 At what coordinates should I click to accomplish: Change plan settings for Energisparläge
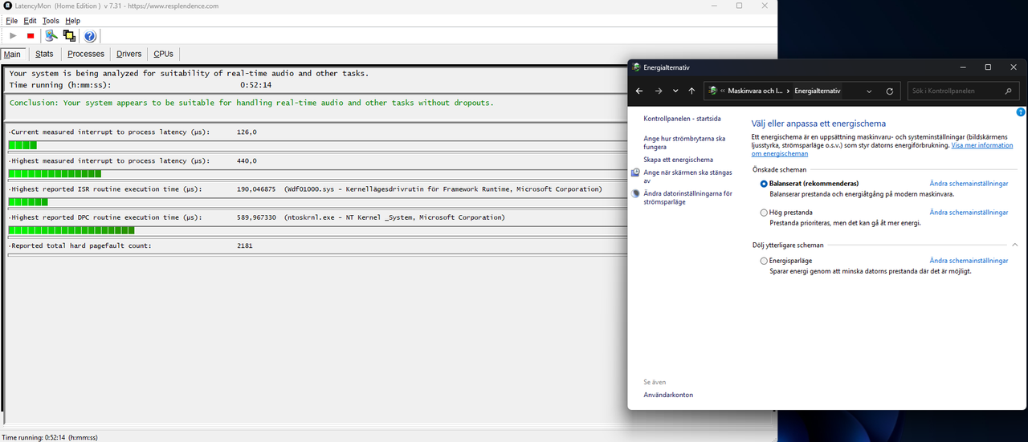coord(969,261)
